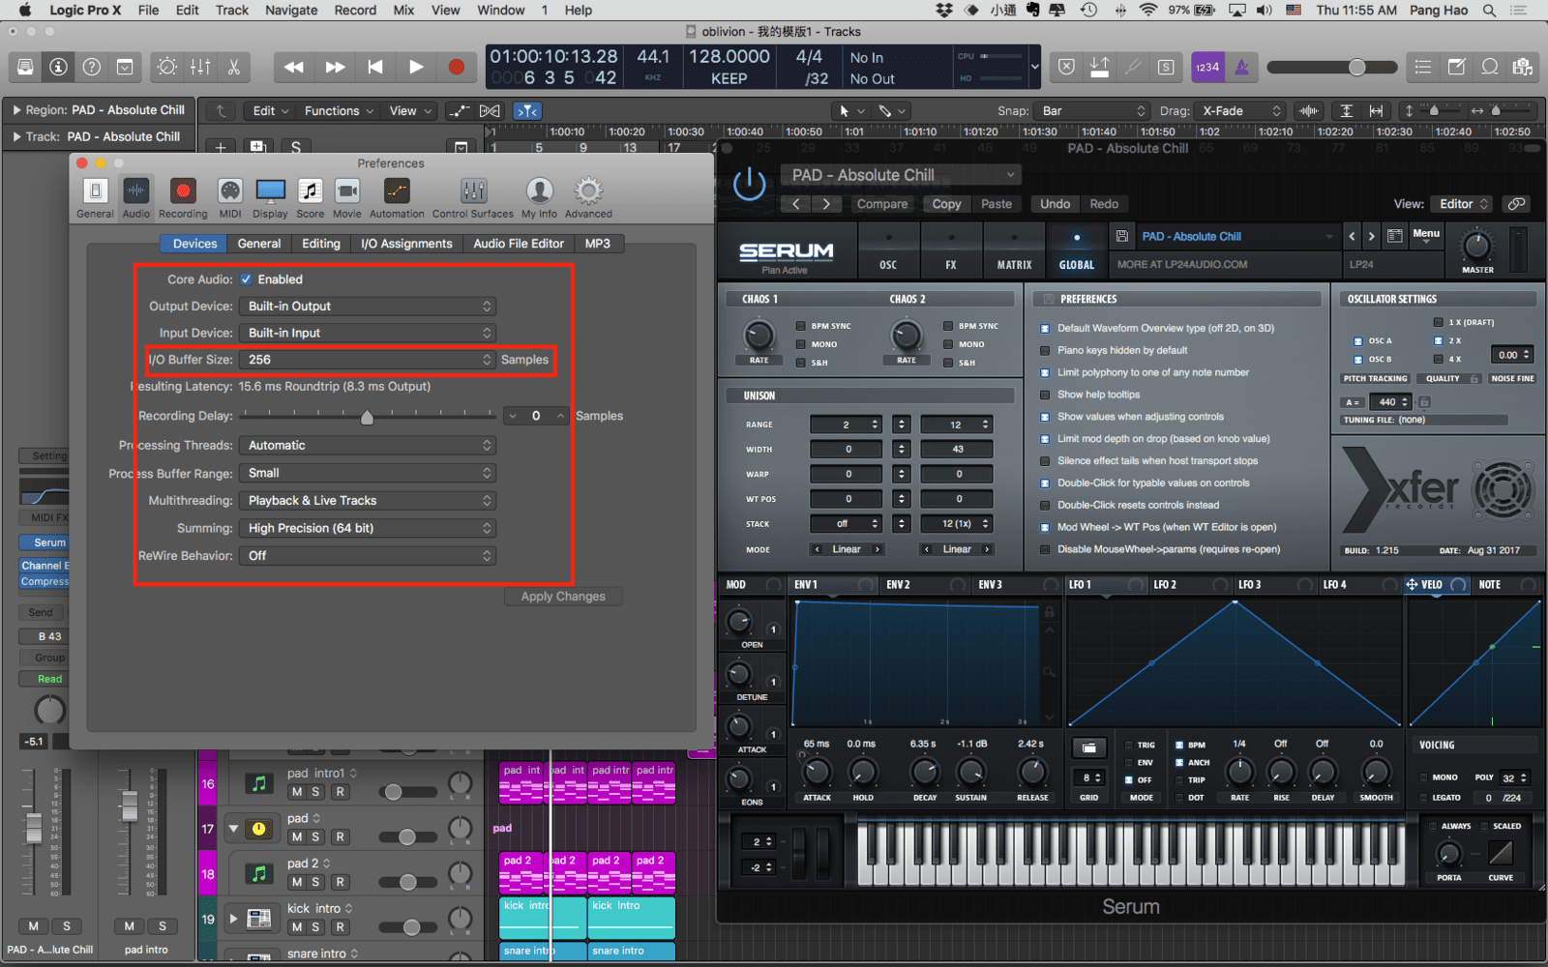Open the MIDI preferences icon
Viewport: 1548px width, 967px height.
(x=230, y=198)
